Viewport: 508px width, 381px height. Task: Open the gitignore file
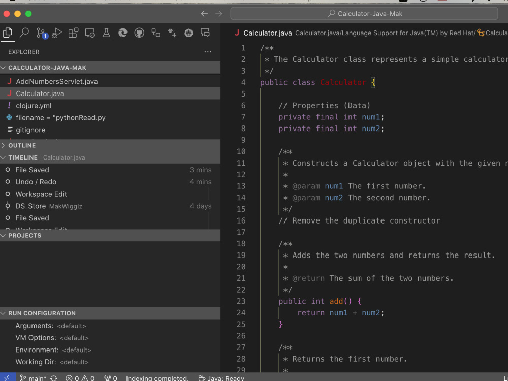pos(110,130)
